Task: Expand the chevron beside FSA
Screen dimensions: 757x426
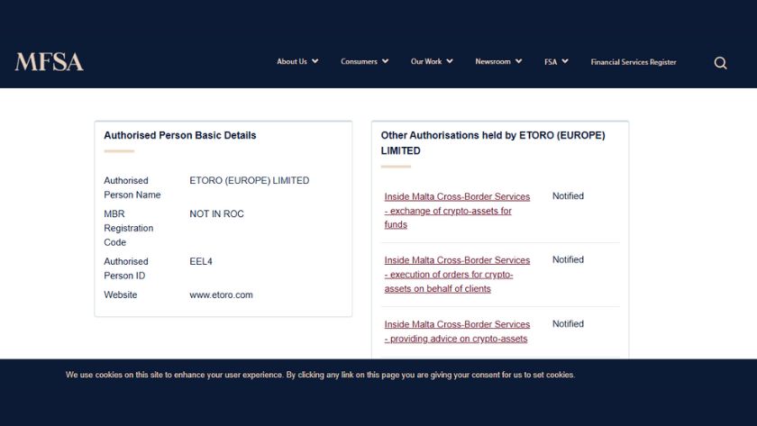Action: coord(565,61)
